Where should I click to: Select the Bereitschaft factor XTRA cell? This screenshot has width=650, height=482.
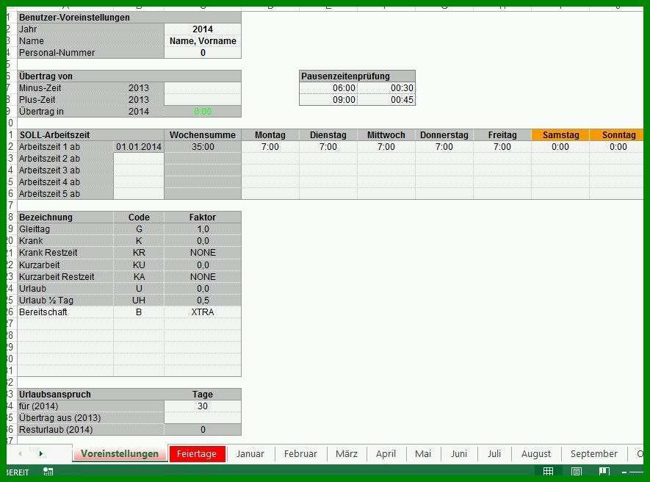click(203, 312)
